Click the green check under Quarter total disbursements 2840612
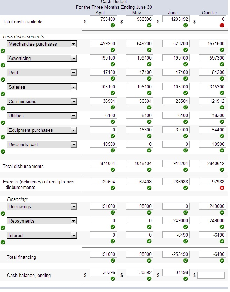Image resolution: width=230 pixels, height=292 pixels. coord(222,170)
